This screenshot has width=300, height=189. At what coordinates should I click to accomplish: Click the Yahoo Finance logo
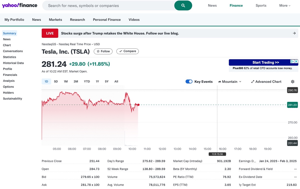[19, 5]
